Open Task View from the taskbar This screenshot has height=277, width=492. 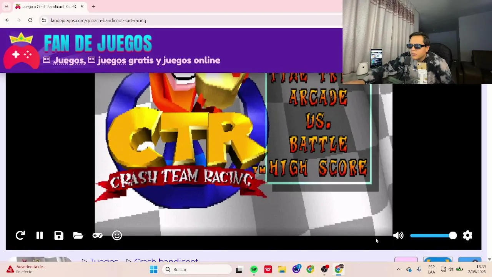(x=239, y=270)
